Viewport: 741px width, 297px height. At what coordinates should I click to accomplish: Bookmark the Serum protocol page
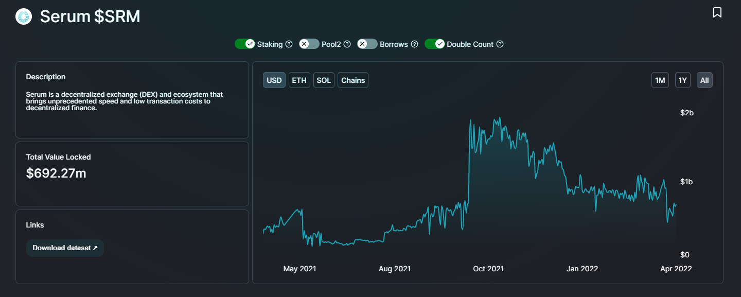(x=717, y=12)
